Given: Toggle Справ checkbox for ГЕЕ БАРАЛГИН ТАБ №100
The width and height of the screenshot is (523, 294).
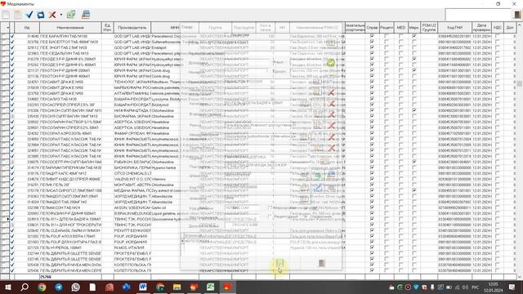Looking at the screenshot, I should coord(372,36).
